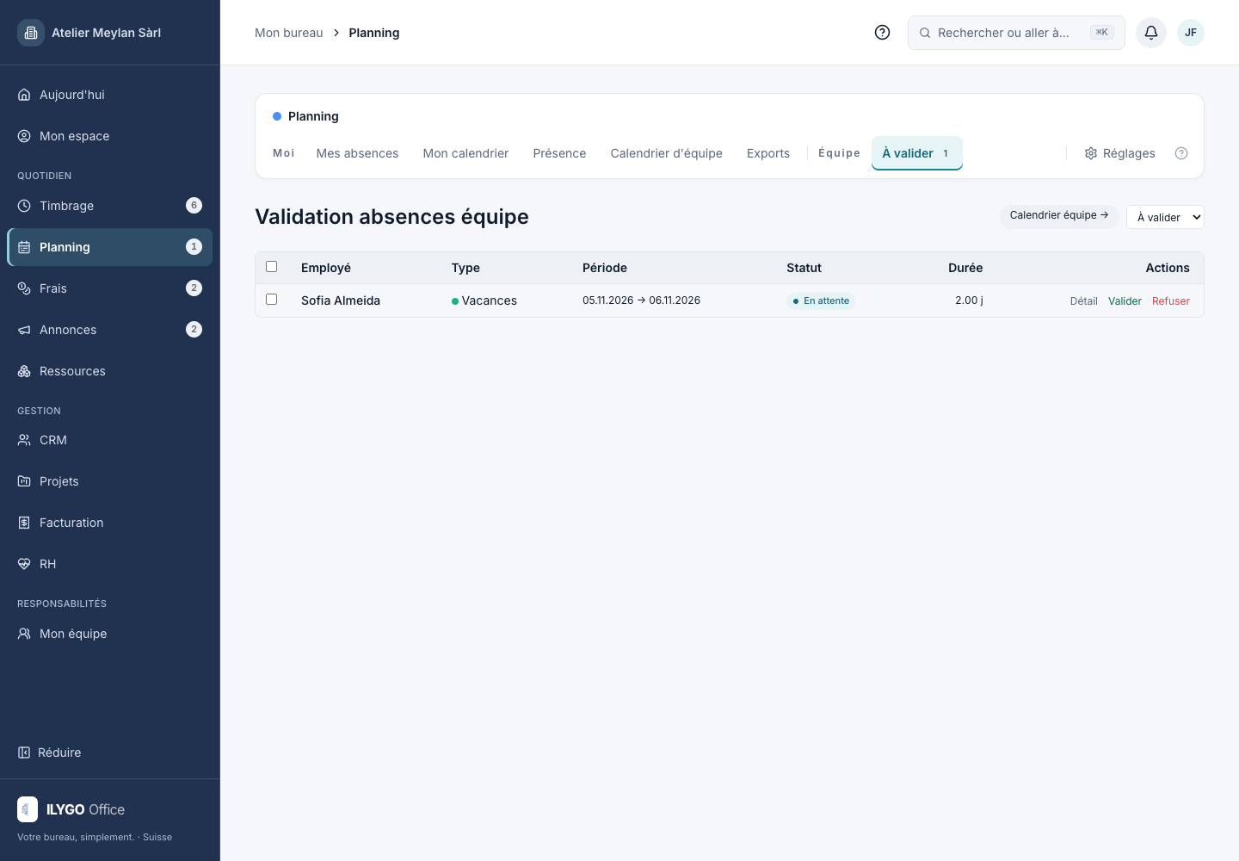Viewport: 1239px width, 861px height.
Task: Click Valider for Sofia Almeida's absence
Action: point(1125,301)
